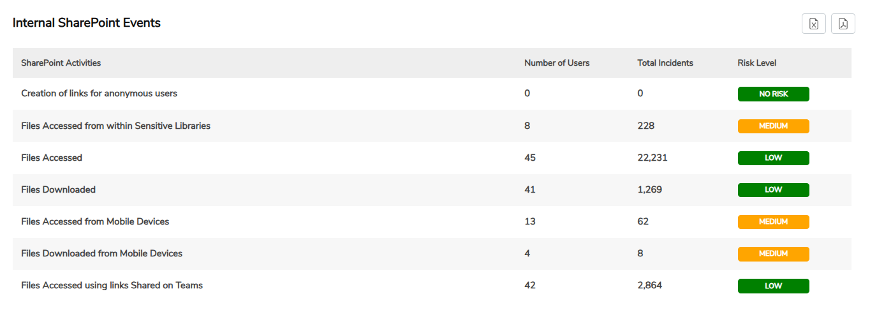Click LOW badge for Shared on Teams row
The width and height of the screenshot is (870, 310).
pos(773,286)
